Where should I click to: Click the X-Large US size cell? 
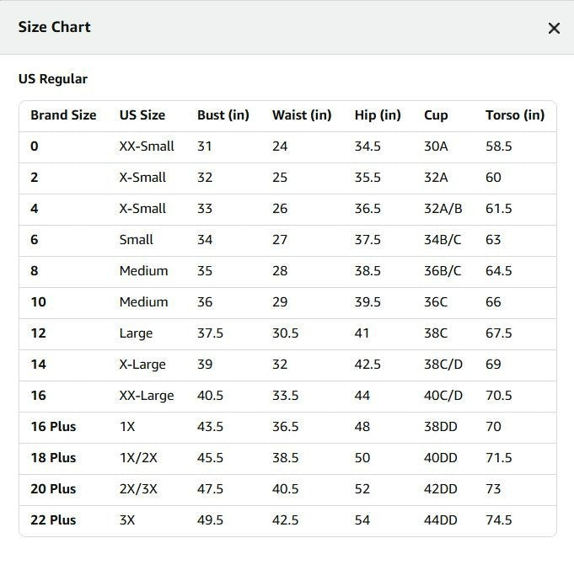tap(142, 365)
